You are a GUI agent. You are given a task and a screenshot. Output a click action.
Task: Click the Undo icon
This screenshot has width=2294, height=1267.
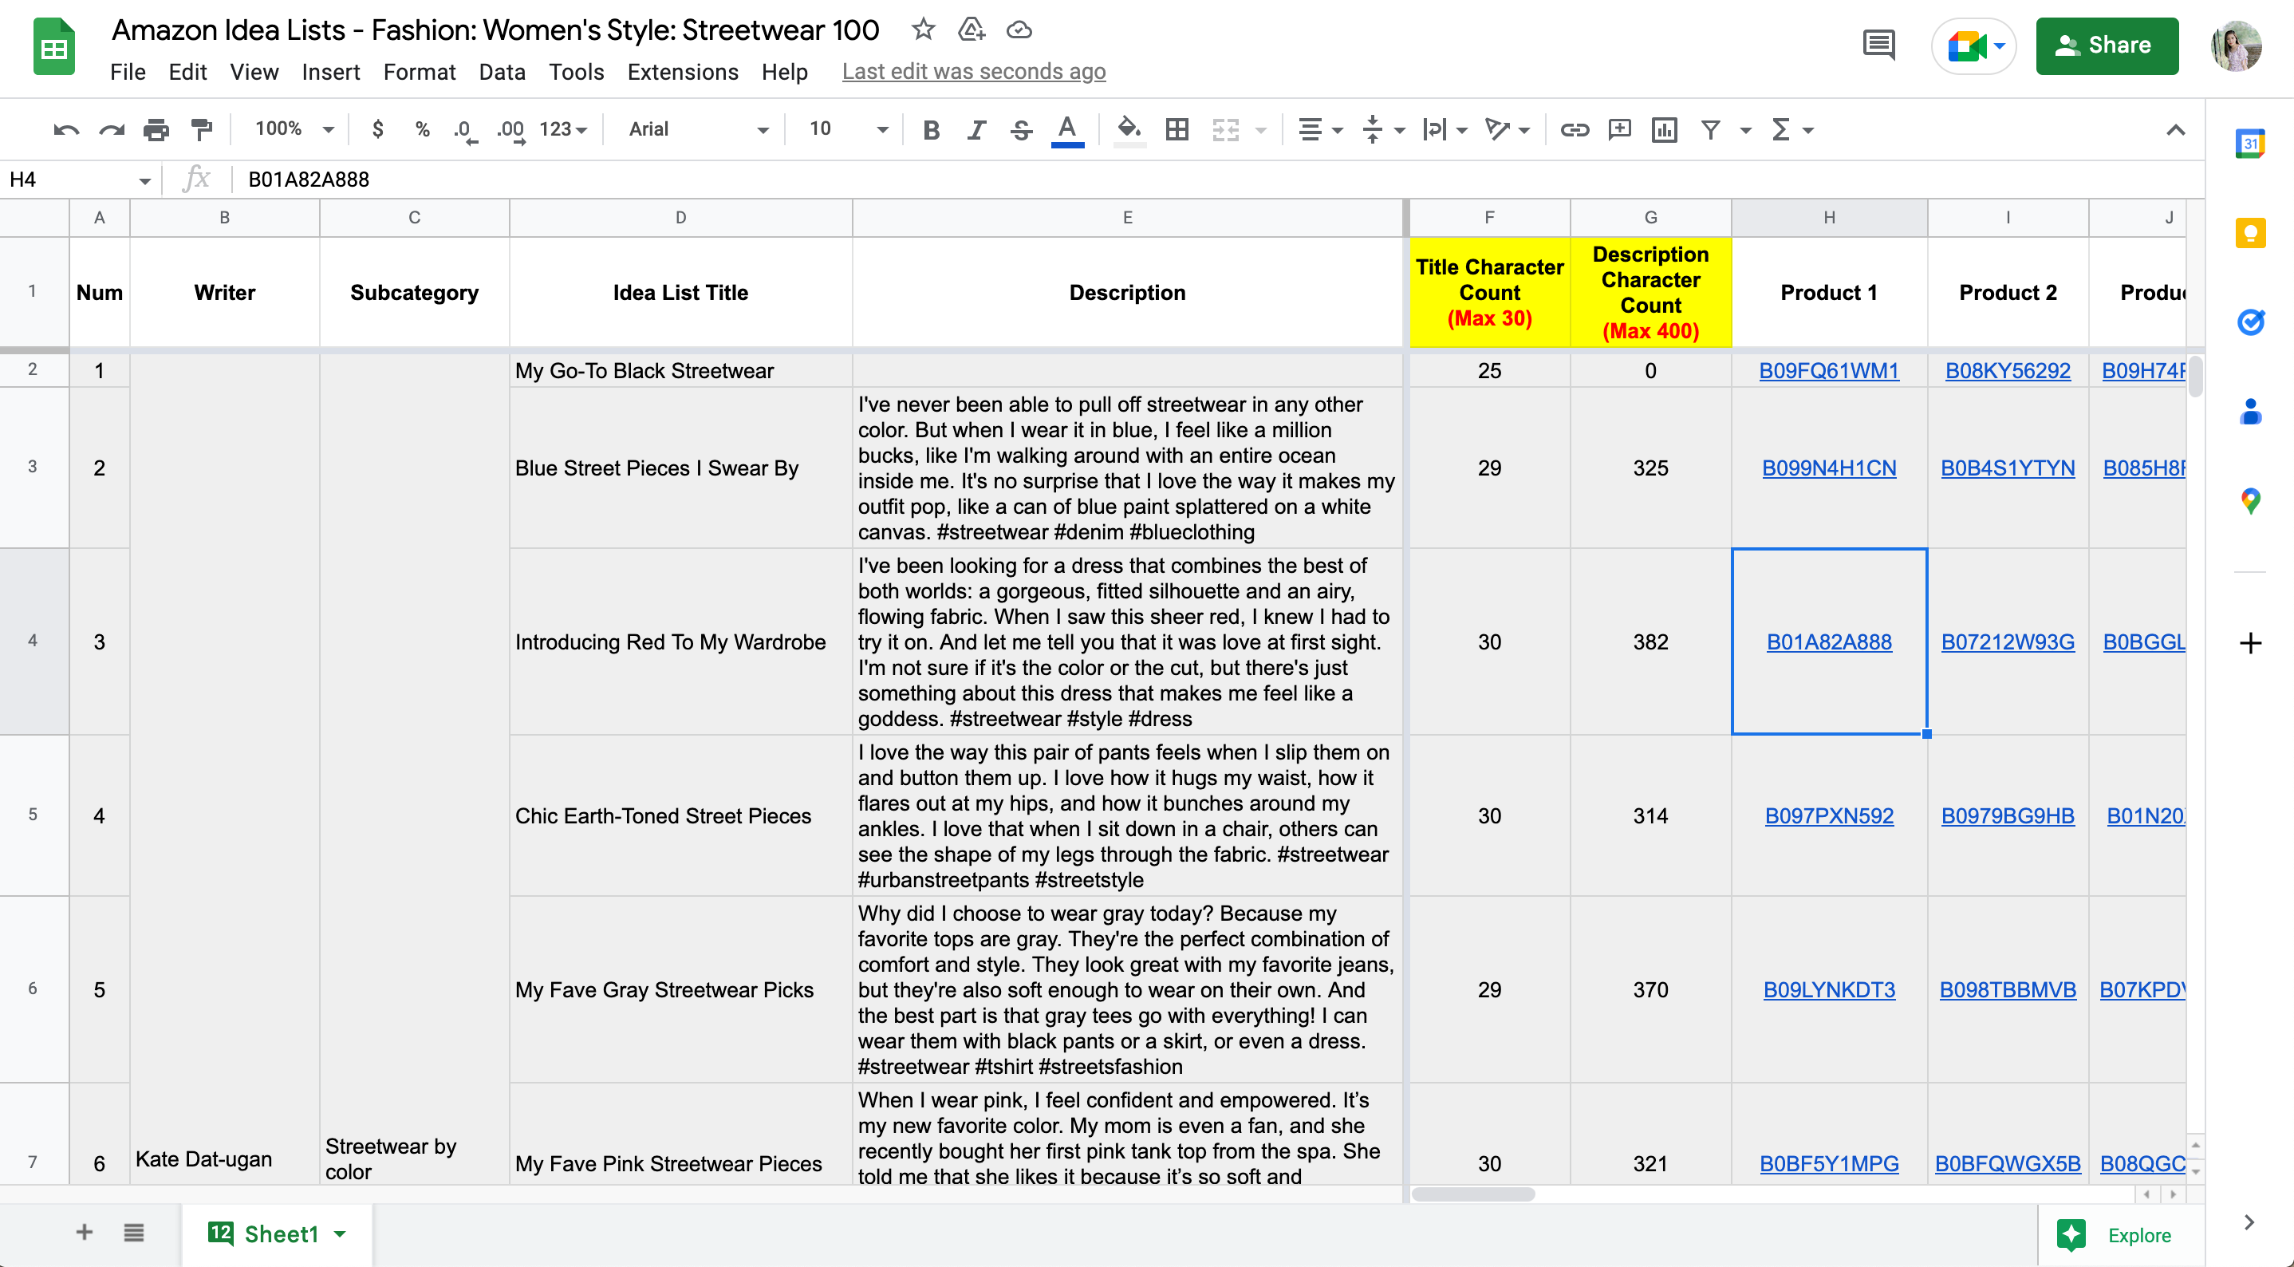(66, 130)
